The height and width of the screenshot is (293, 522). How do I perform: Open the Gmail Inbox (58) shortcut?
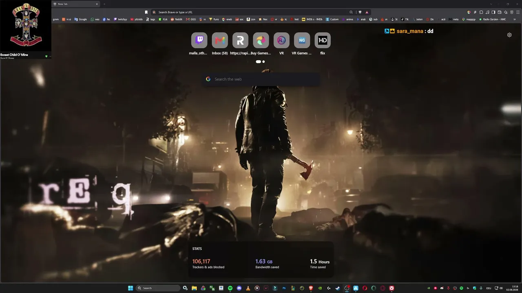(220, 40)
